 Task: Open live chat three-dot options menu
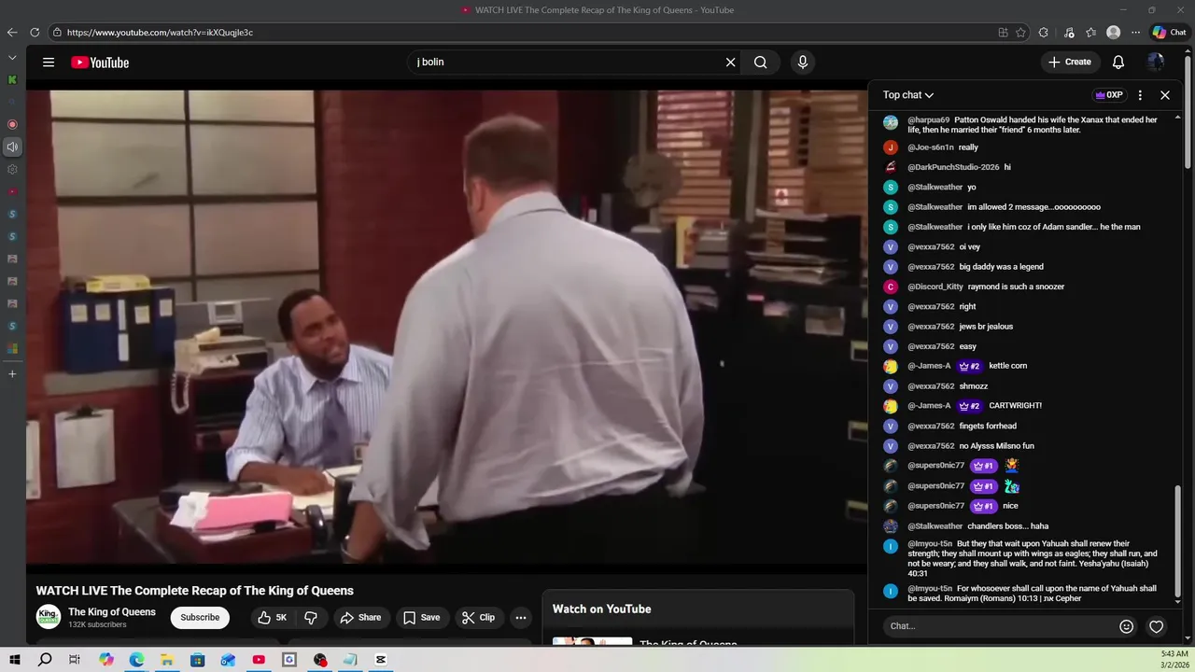1140,95
